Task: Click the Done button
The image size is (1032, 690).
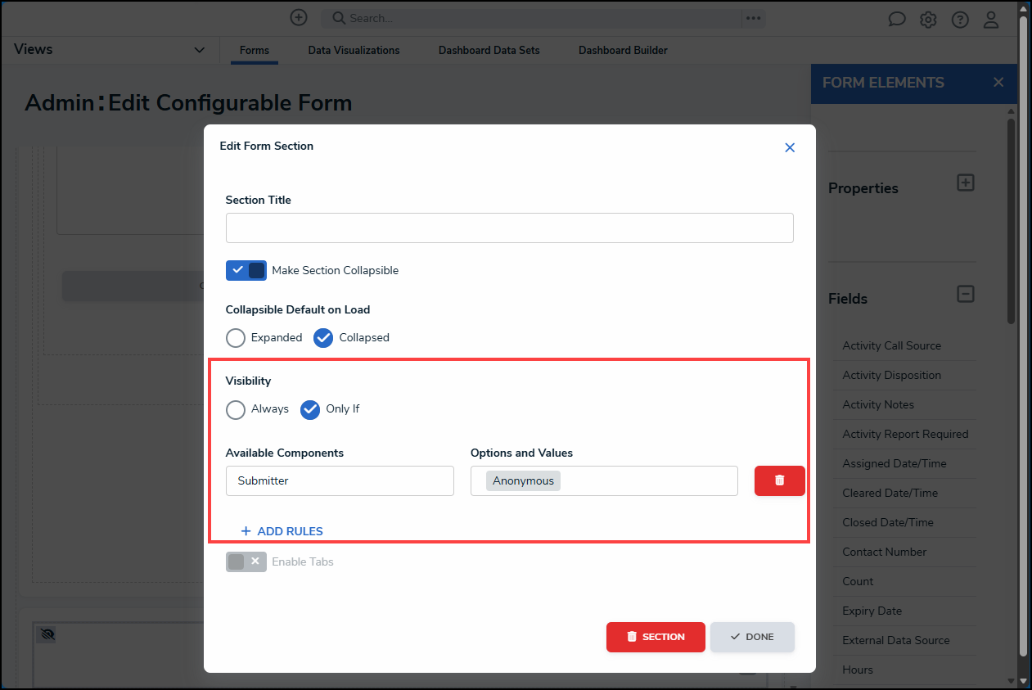Action: [x=752, y=637]
